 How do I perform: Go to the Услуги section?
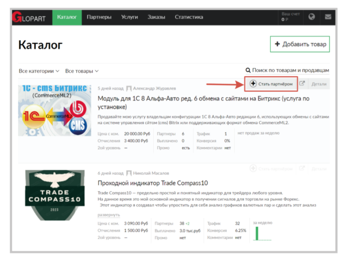pyautogui.click(x=130, y=17)
